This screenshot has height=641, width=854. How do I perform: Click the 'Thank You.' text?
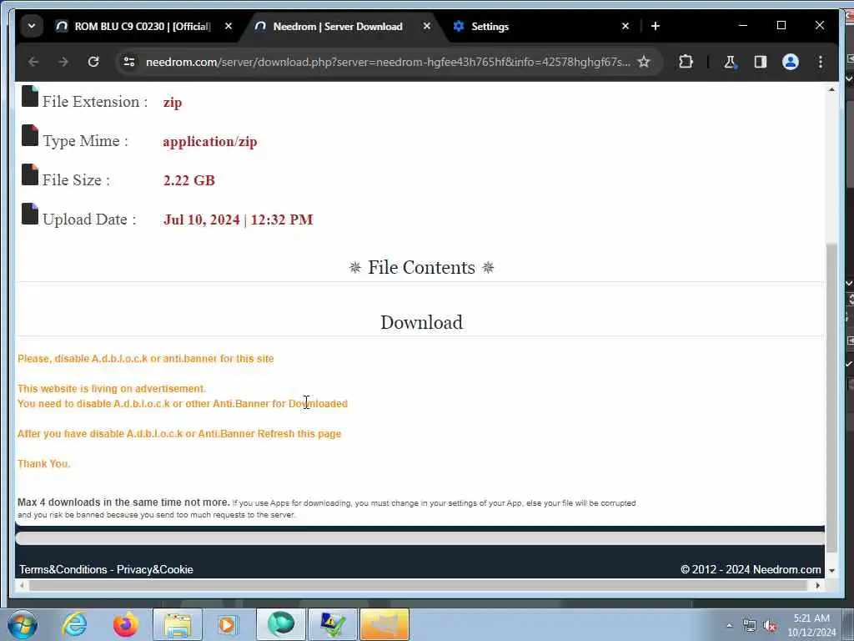pyautogui.click(x=43, y=464)
